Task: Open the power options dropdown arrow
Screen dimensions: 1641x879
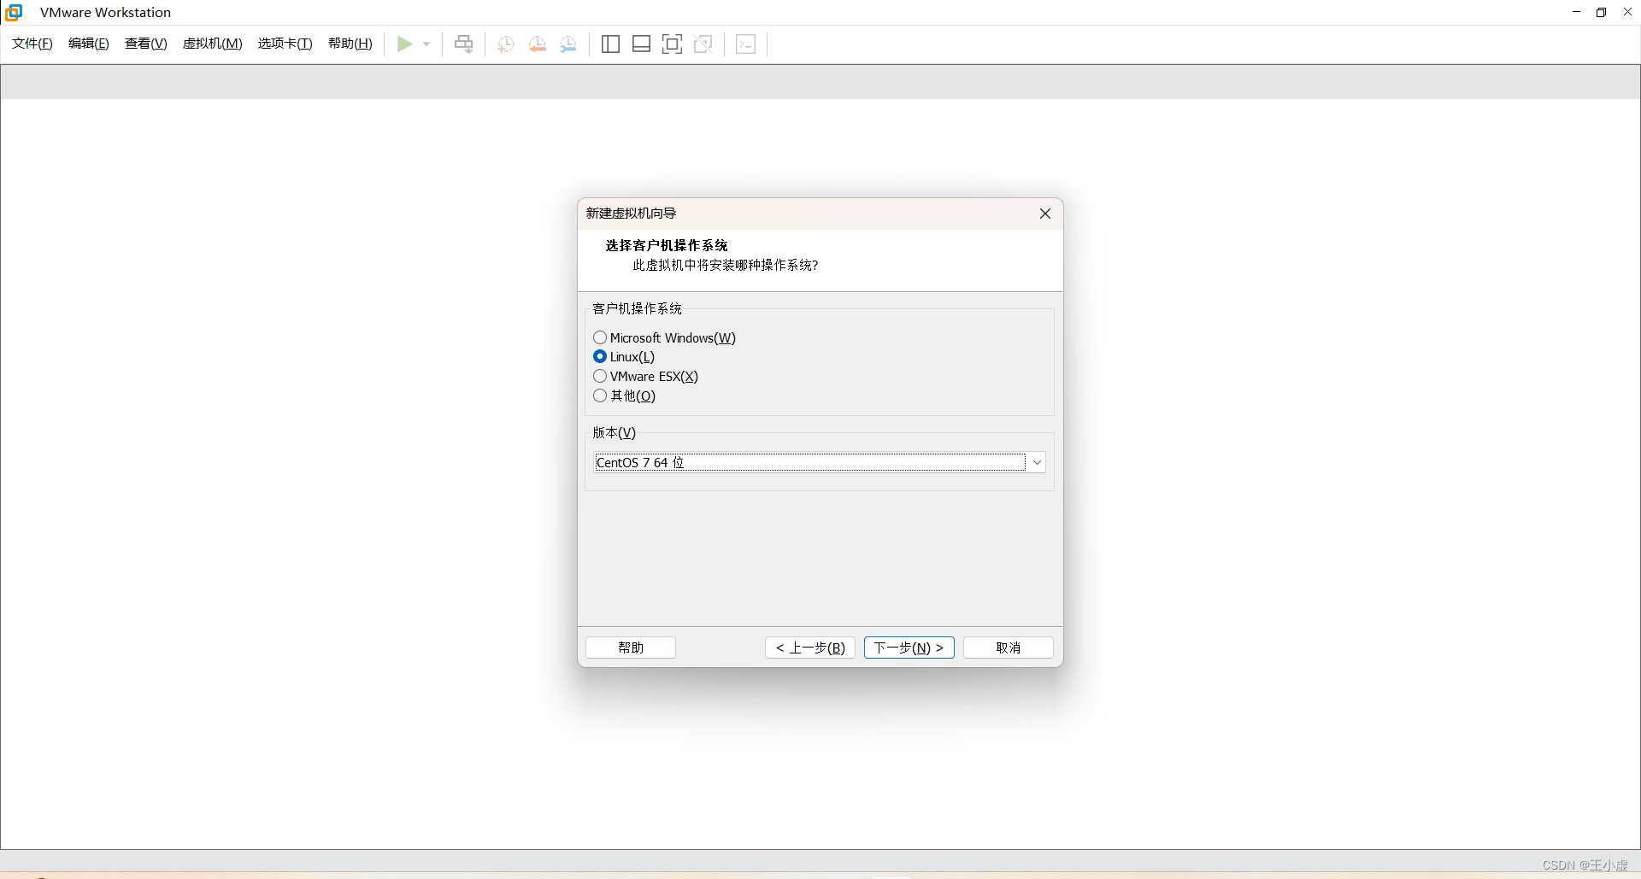Action: point(426,44)
